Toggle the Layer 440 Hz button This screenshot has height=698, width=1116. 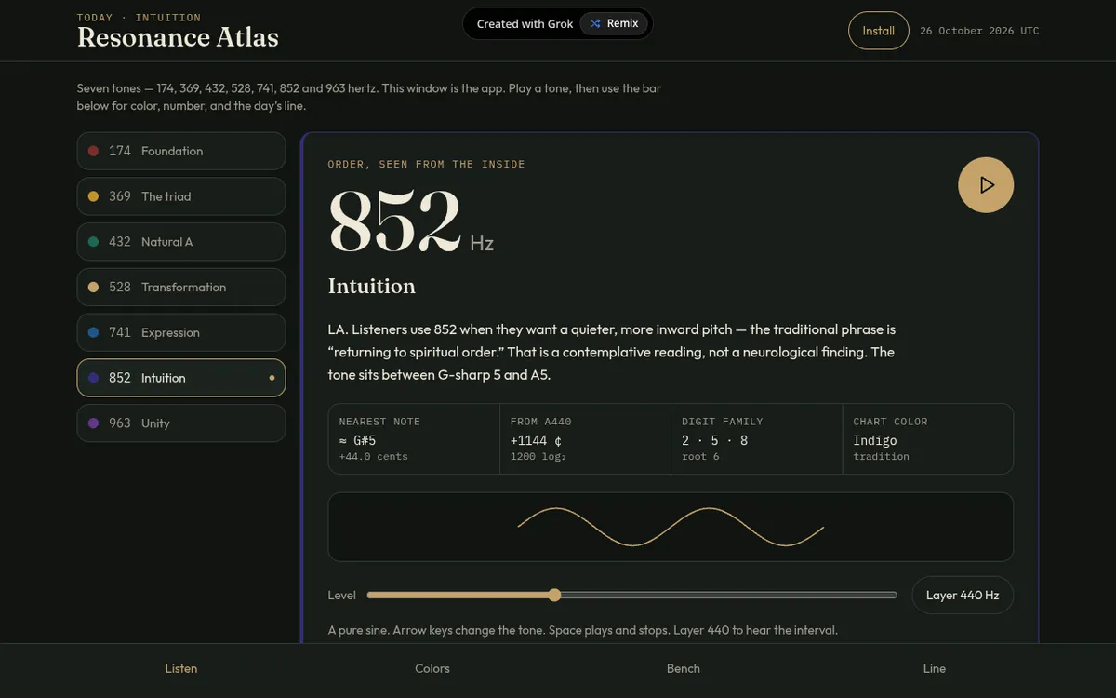[x=963, y=595]
